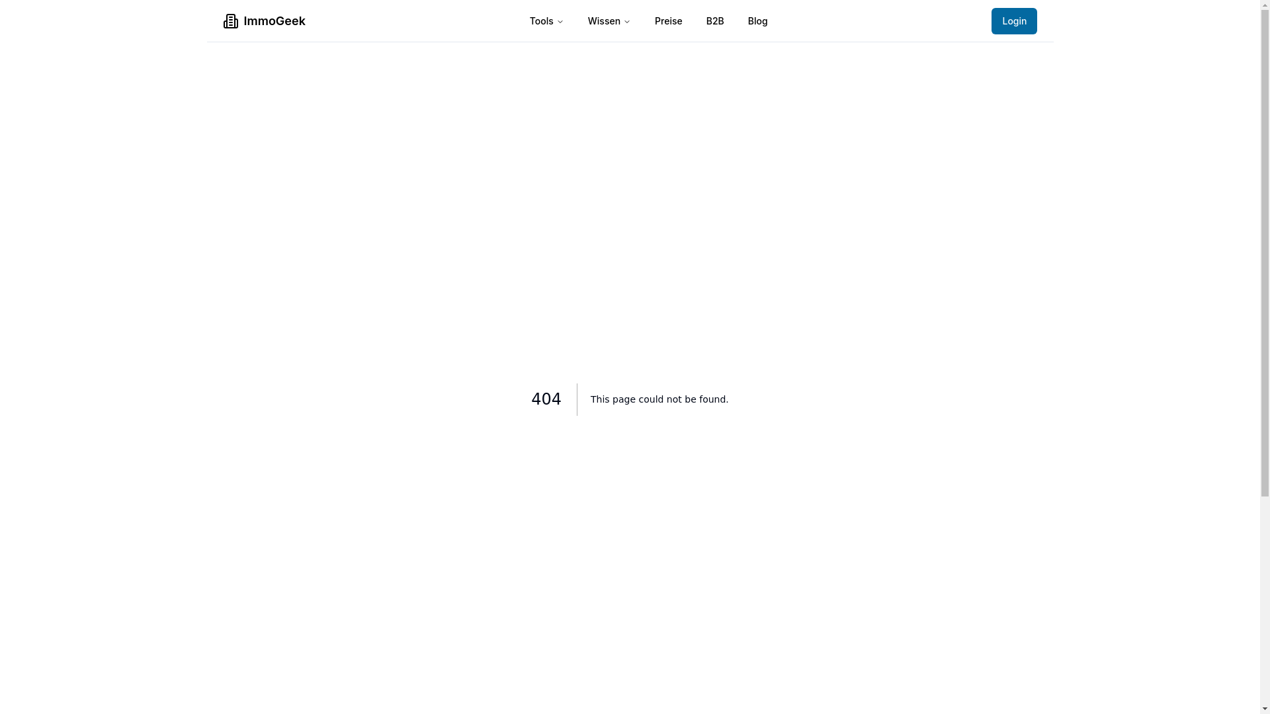Click the scrollbar down arrow
This screenshot has height=714, width=1270.
(1265, 709)
